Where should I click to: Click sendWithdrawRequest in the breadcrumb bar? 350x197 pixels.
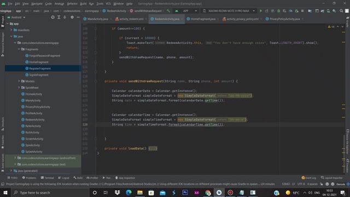coord(146,11)
